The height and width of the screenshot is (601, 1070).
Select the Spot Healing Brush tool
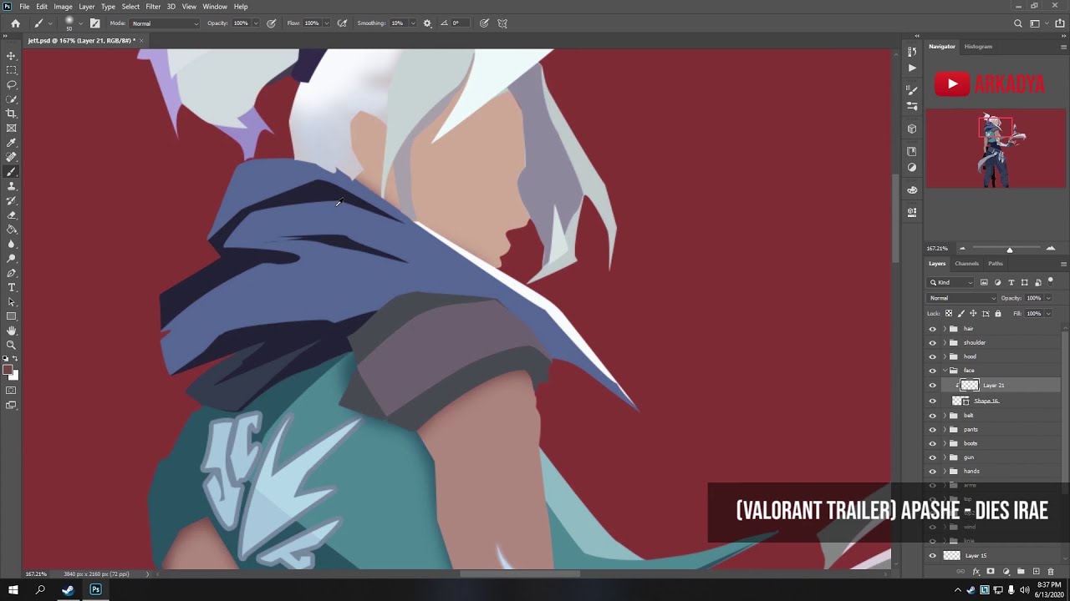click(x=12, y=157)
